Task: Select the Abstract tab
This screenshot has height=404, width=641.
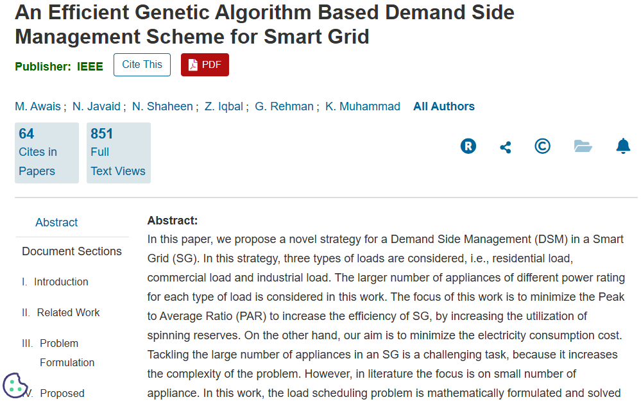Action: pos(56,223)
